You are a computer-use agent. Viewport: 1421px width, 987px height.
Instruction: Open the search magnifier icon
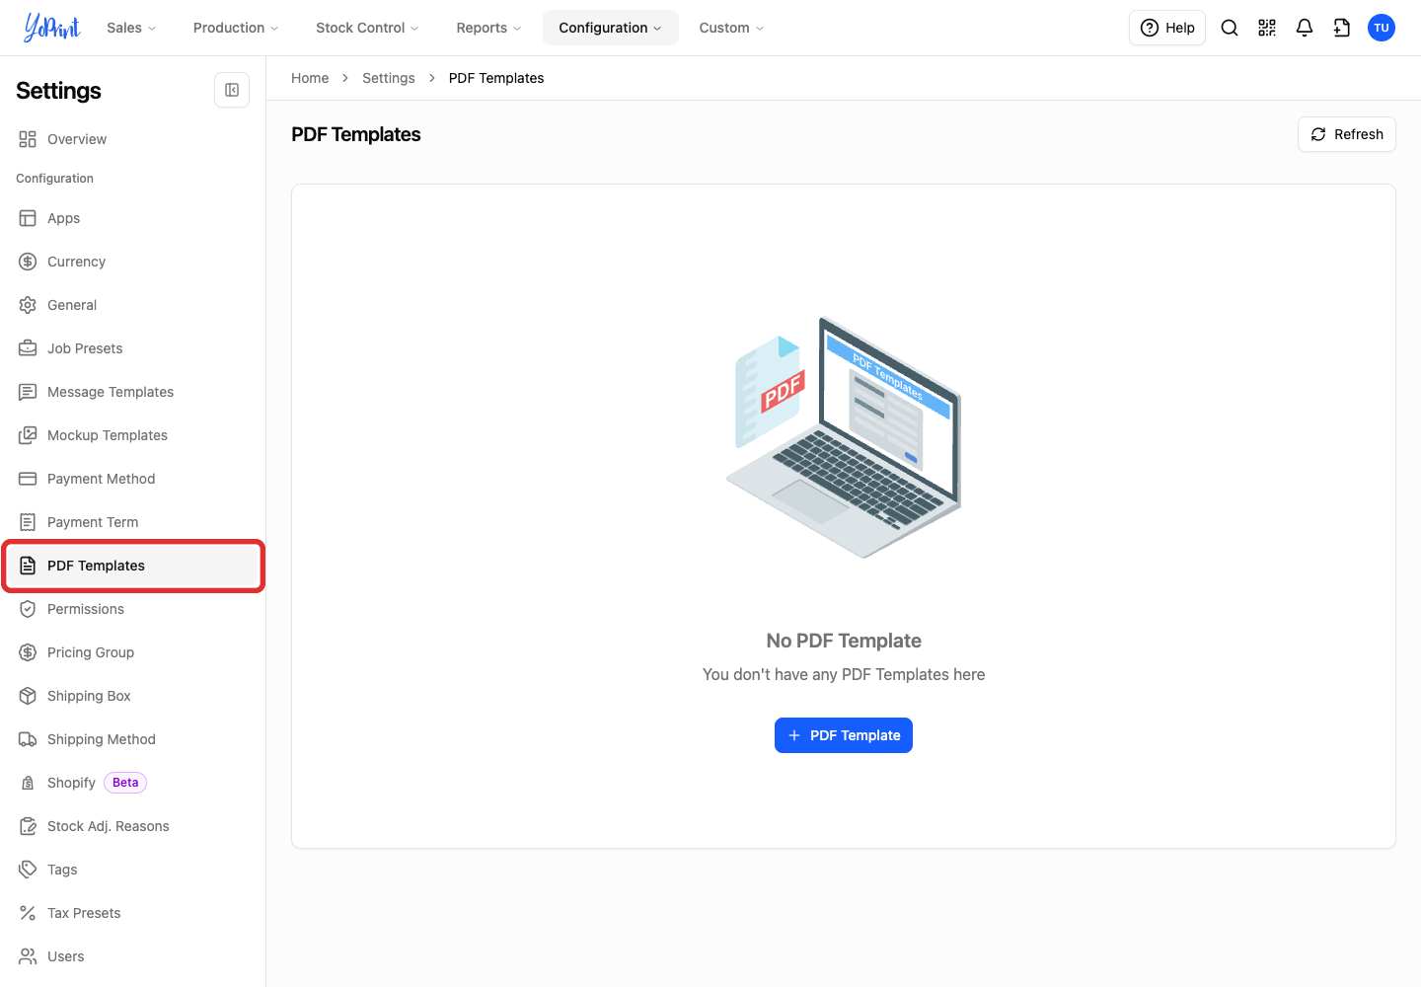point(1230,28)
